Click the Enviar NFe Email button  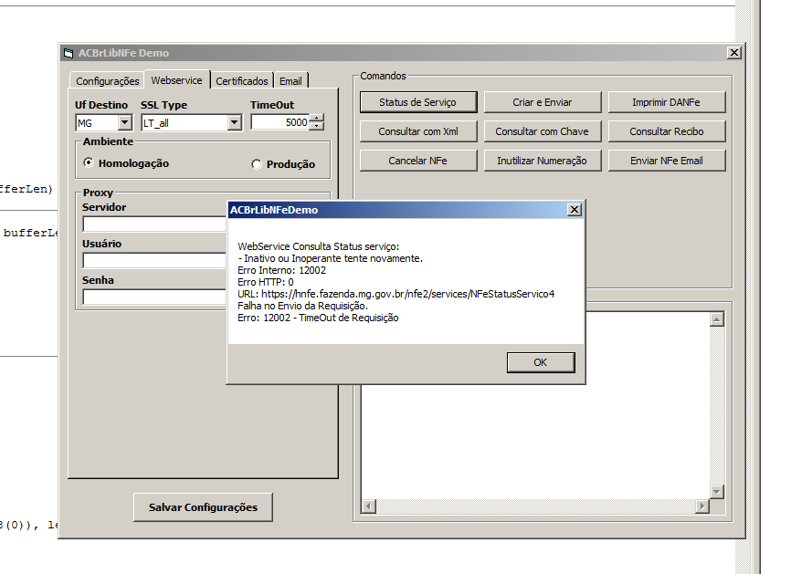coord(667,161)
